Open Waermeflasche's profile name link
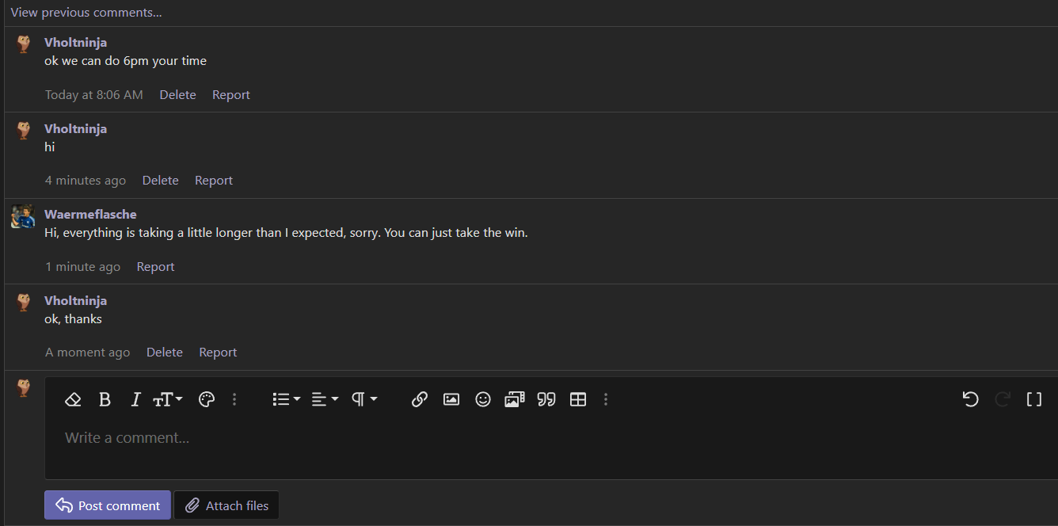This screenshot has width=1058, height=526. coord(90,214)
